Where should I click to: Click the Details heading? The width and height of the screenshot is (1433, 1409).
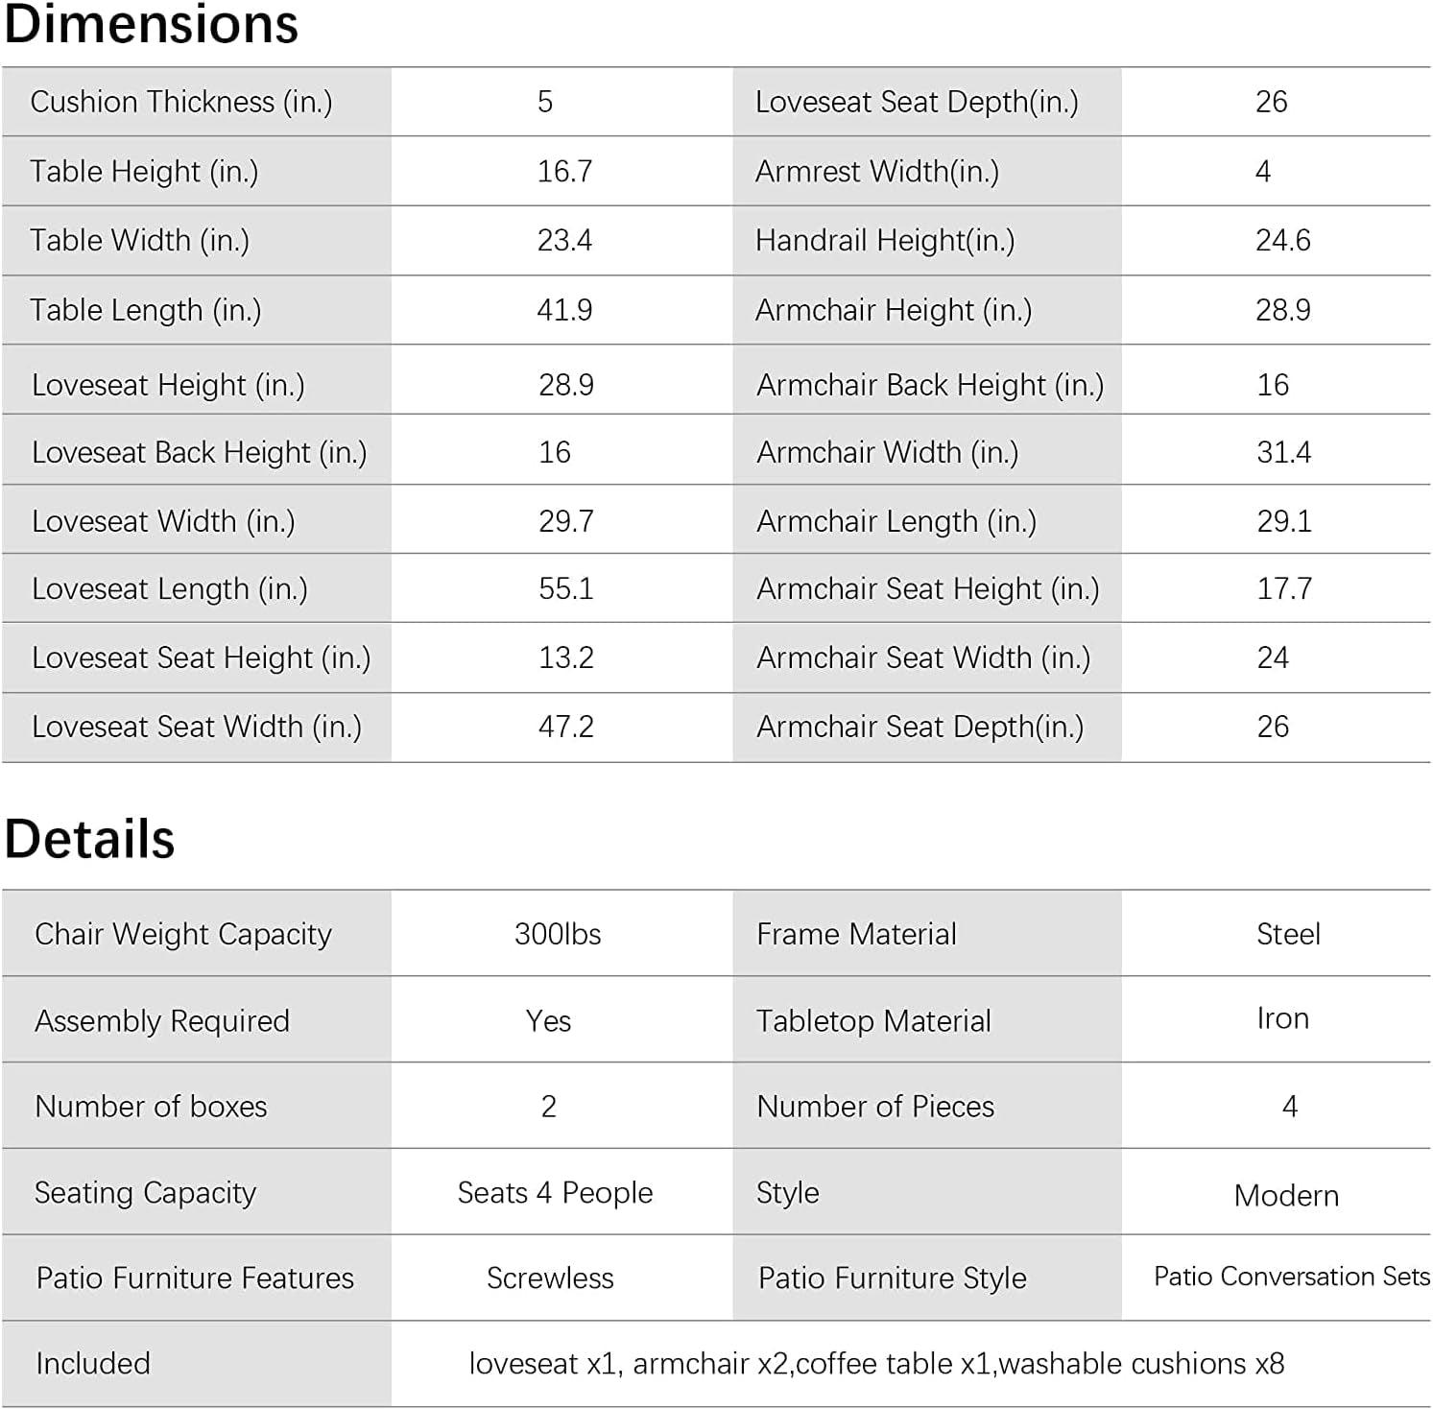point(90,838)
